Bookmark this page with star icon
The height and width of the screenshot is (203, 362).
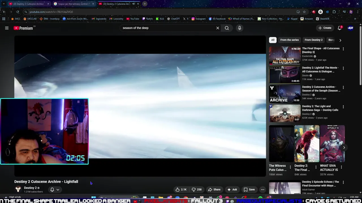(304, 12)
